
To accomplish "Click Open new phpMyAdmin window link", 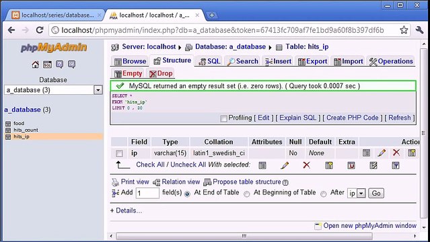I will point(369,226).
